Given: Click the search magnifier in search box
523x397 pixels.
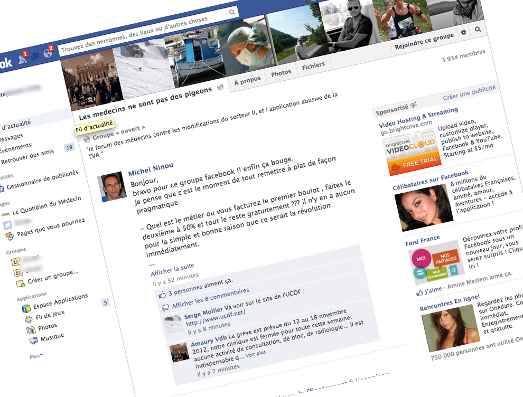Looking at the screenshot, I should pyautogui.click(x=232, y=12).
